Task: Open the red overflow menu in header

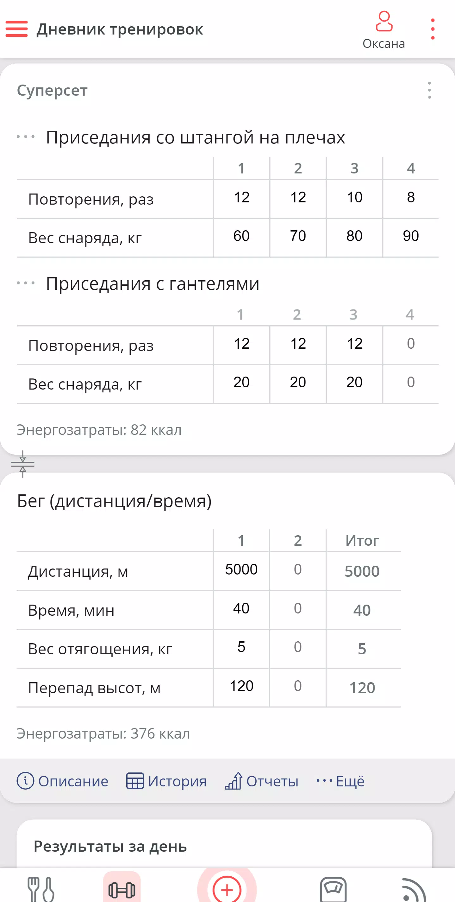Action: (x=433, y=29)
